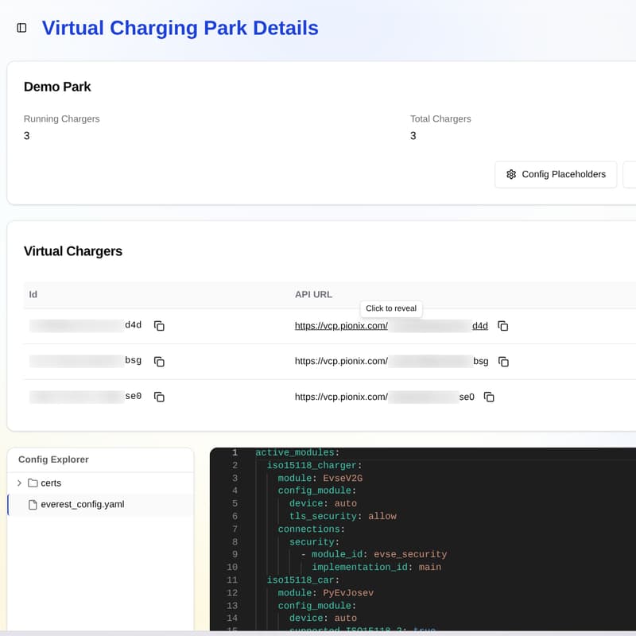Copy the bsg API URL
This screenshot has width=636, height=636.
[504, 361]
